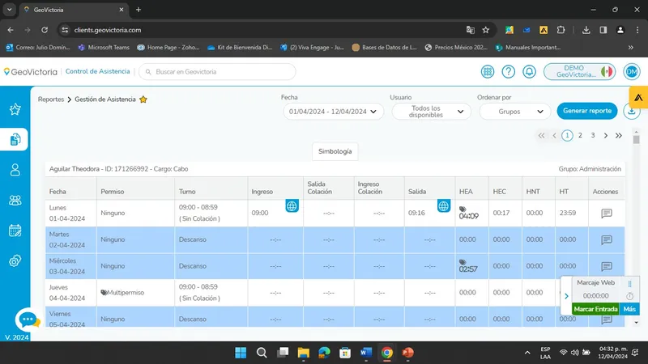The width and height of the screenshot is (648, 364).
Task: Jump to the first report page
Action: [541, 135]
